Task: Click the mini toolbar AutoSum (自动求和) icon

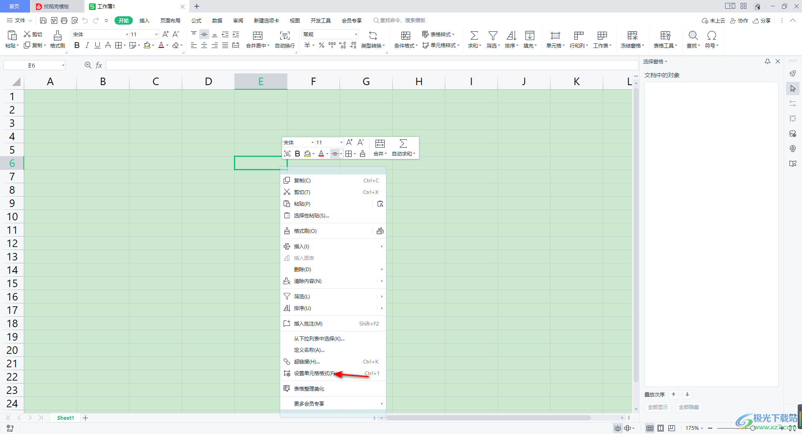Action: point(403,144)
